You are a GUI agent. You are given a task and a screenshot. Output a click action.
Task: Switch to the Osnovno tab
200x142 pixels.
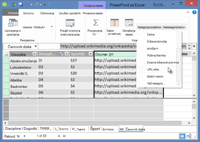coord(28,13)
